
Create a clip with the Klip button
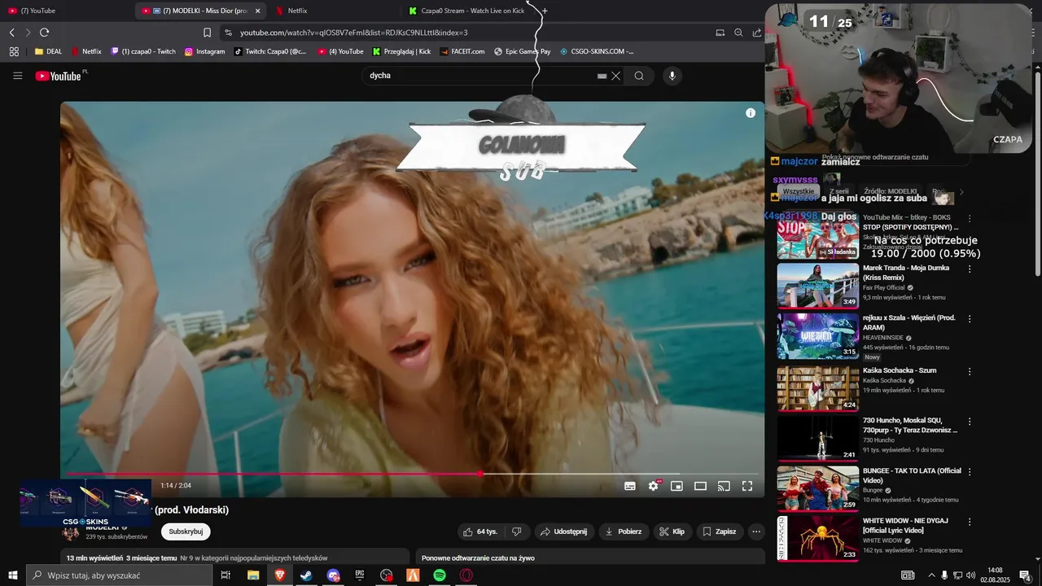pyautogui.click(x=672, y=531)
